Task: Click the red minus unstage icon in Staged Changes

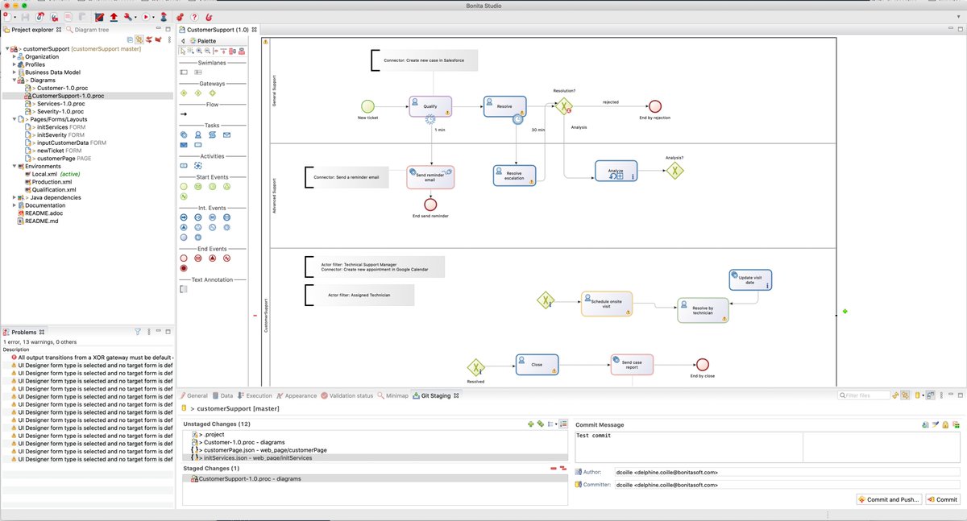Action: coord(553,468)
